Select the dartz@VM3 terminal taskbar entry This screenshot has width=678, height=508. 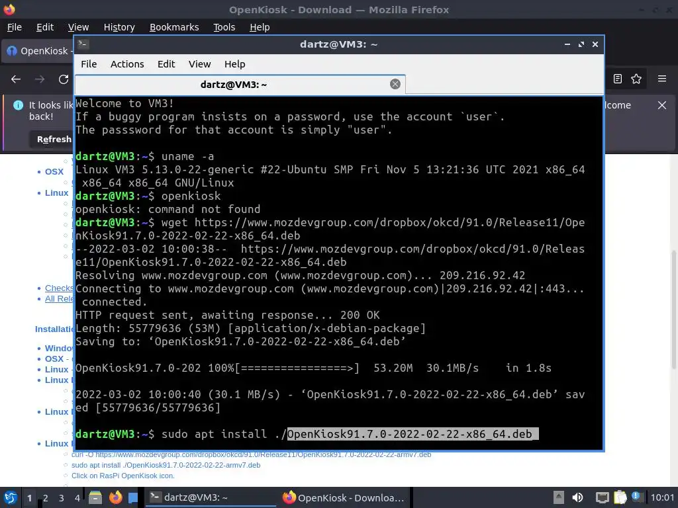(x=210, y=497)
